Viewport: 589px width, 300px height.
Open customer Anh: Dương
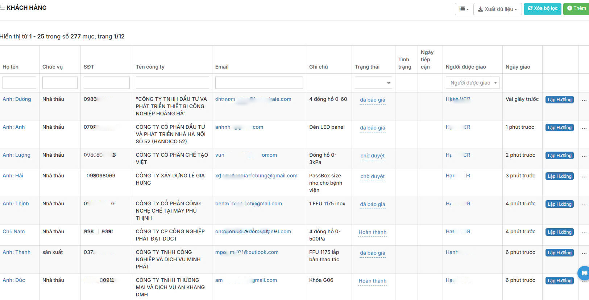17,99
